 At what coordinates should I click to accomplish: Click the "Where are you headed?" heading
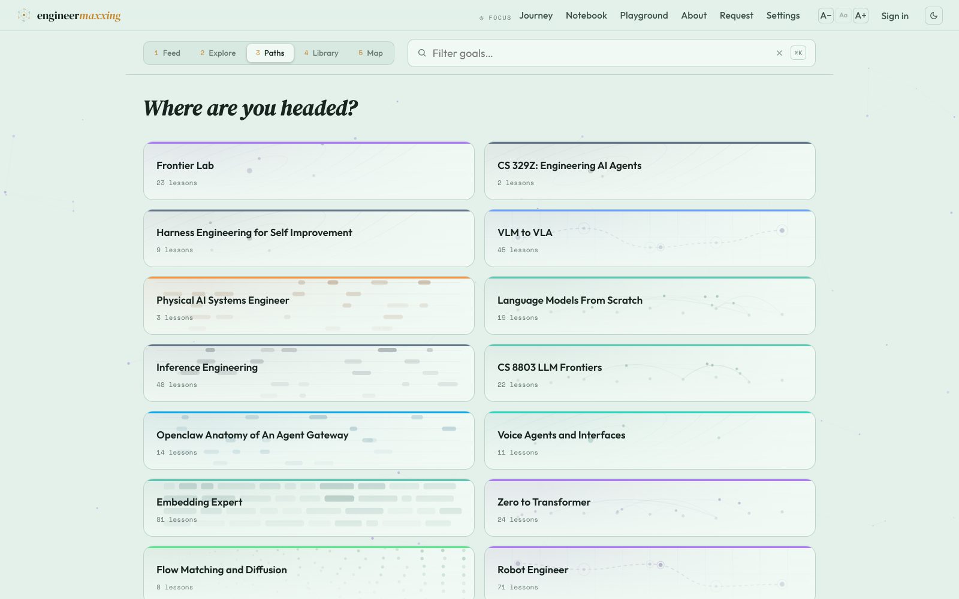[251, 108]
